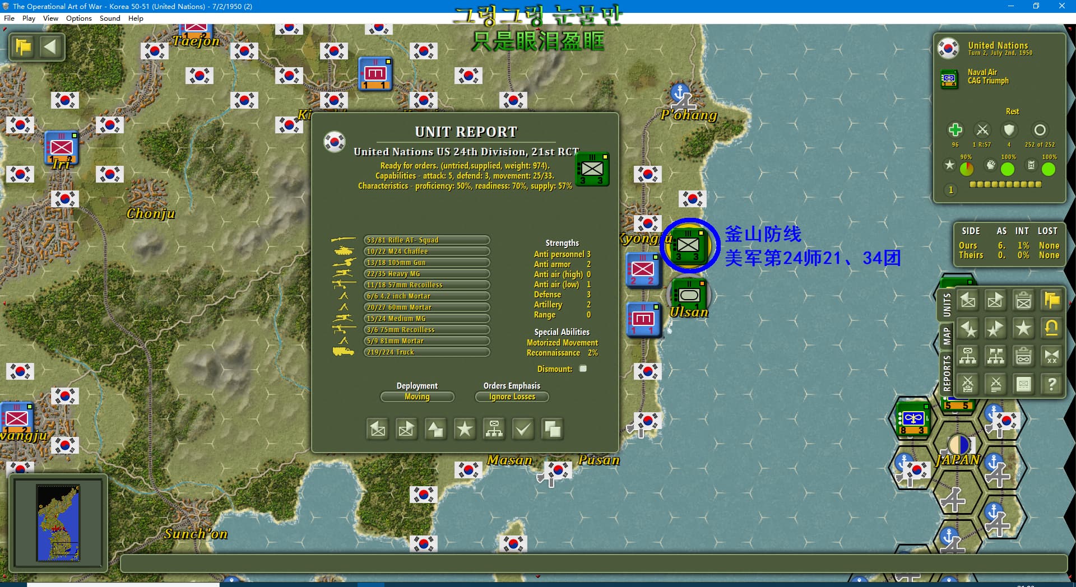The width and height of the screenshot is (1076, 587).
Task: Click next unit button in Unit Report dialog
Action: [406, 430]
